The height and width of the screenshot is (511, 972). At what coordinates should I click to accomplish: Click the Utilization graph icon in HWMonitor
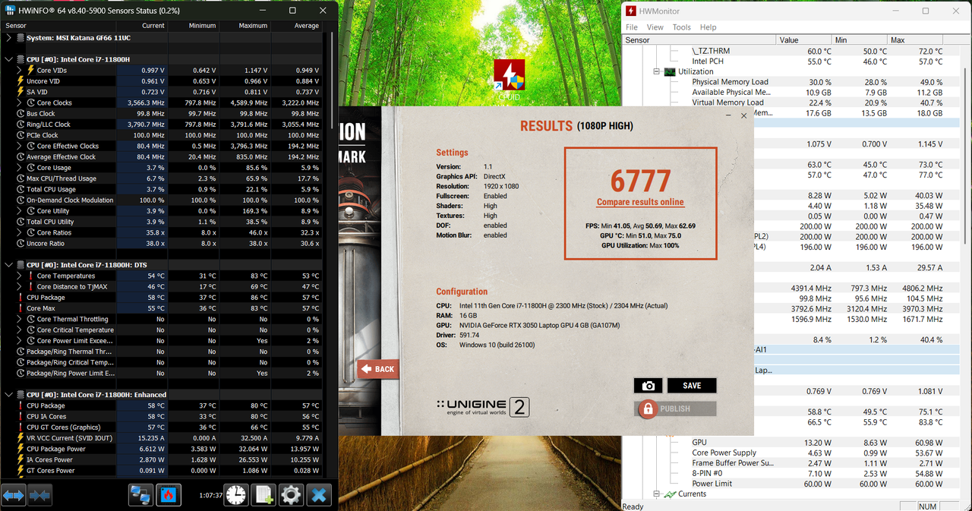coord(669,71)
